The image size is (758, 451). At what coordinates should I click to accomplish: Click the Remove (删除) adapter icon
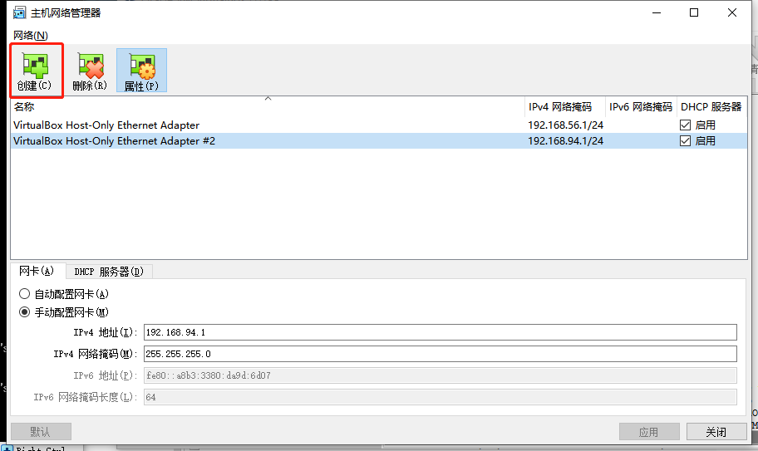[89, 71]
